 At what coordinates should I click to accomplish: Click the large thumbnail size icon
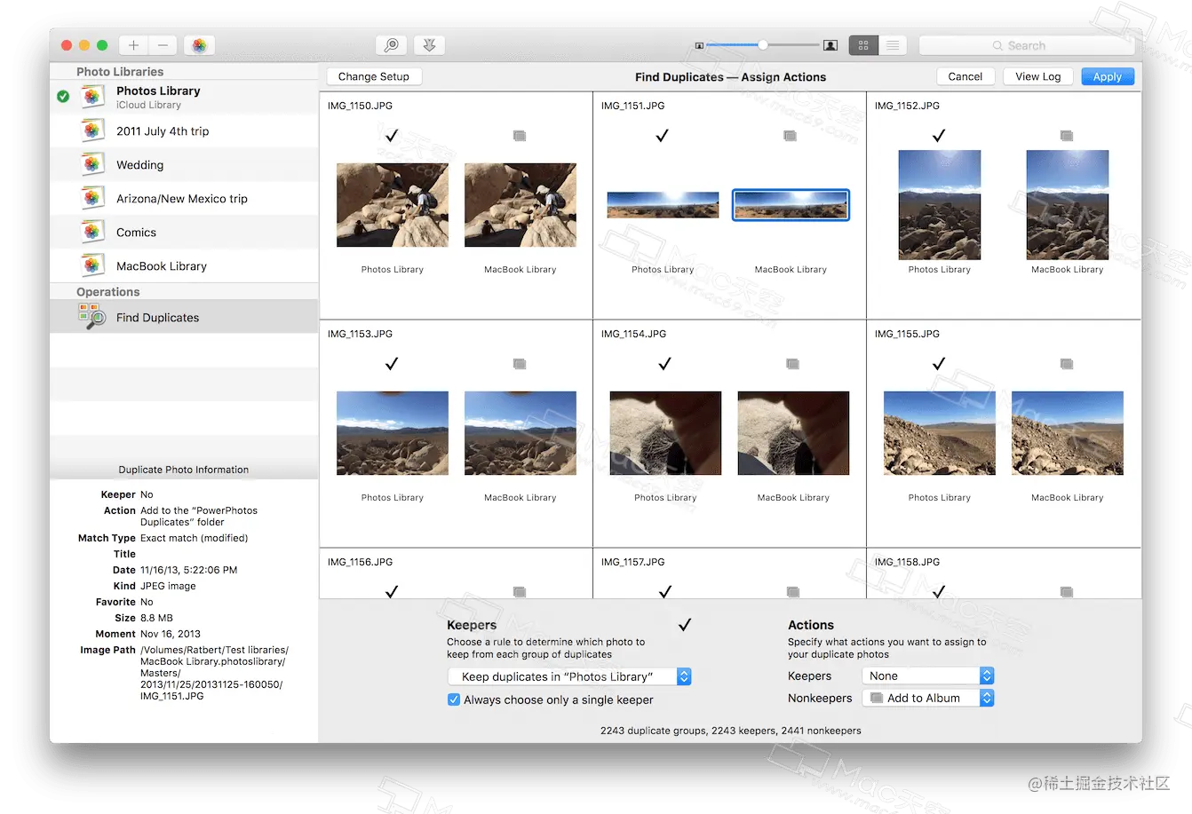[x=830, y=45]
